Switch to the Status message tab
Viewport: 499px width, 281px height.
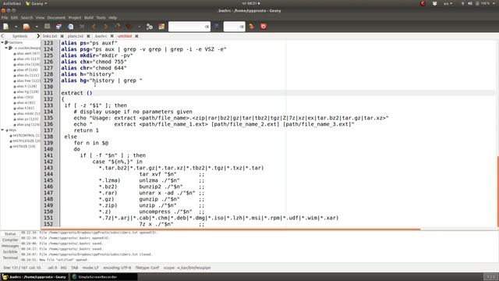coord(10,234)
